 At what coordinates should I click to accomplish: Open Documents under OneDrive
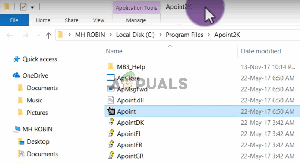click(x=42, y=88)
